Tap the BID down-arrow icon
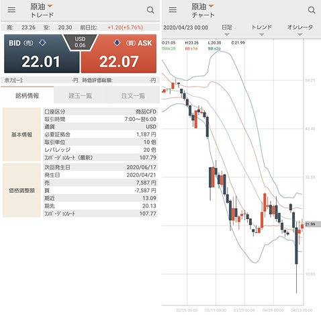Viewport: 321px width, 315px height. (x=42, y=42)
